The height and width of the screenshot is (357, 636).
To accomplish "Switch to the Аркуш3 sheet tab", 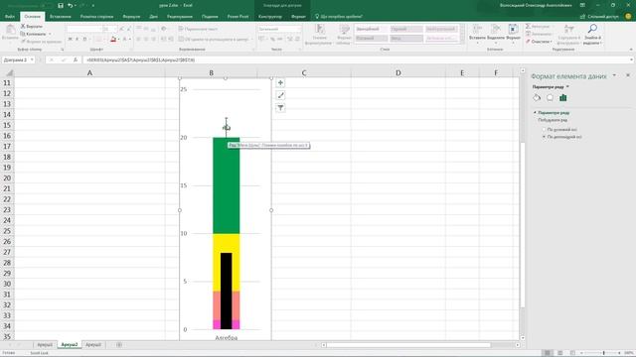I will tap(92, 345).
